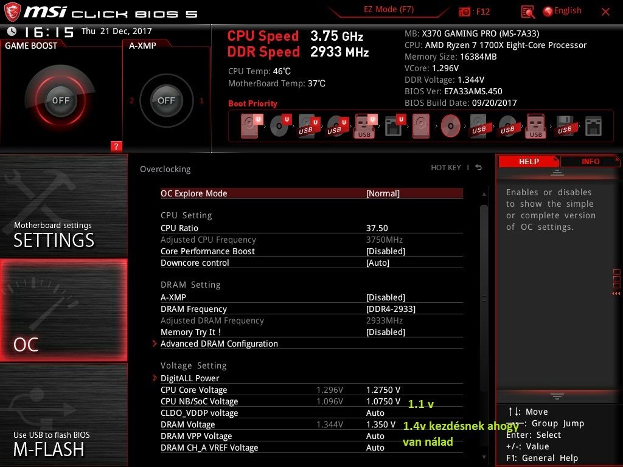
Task: Switch to the HELP tab
Action: click(x=529, y=162)
